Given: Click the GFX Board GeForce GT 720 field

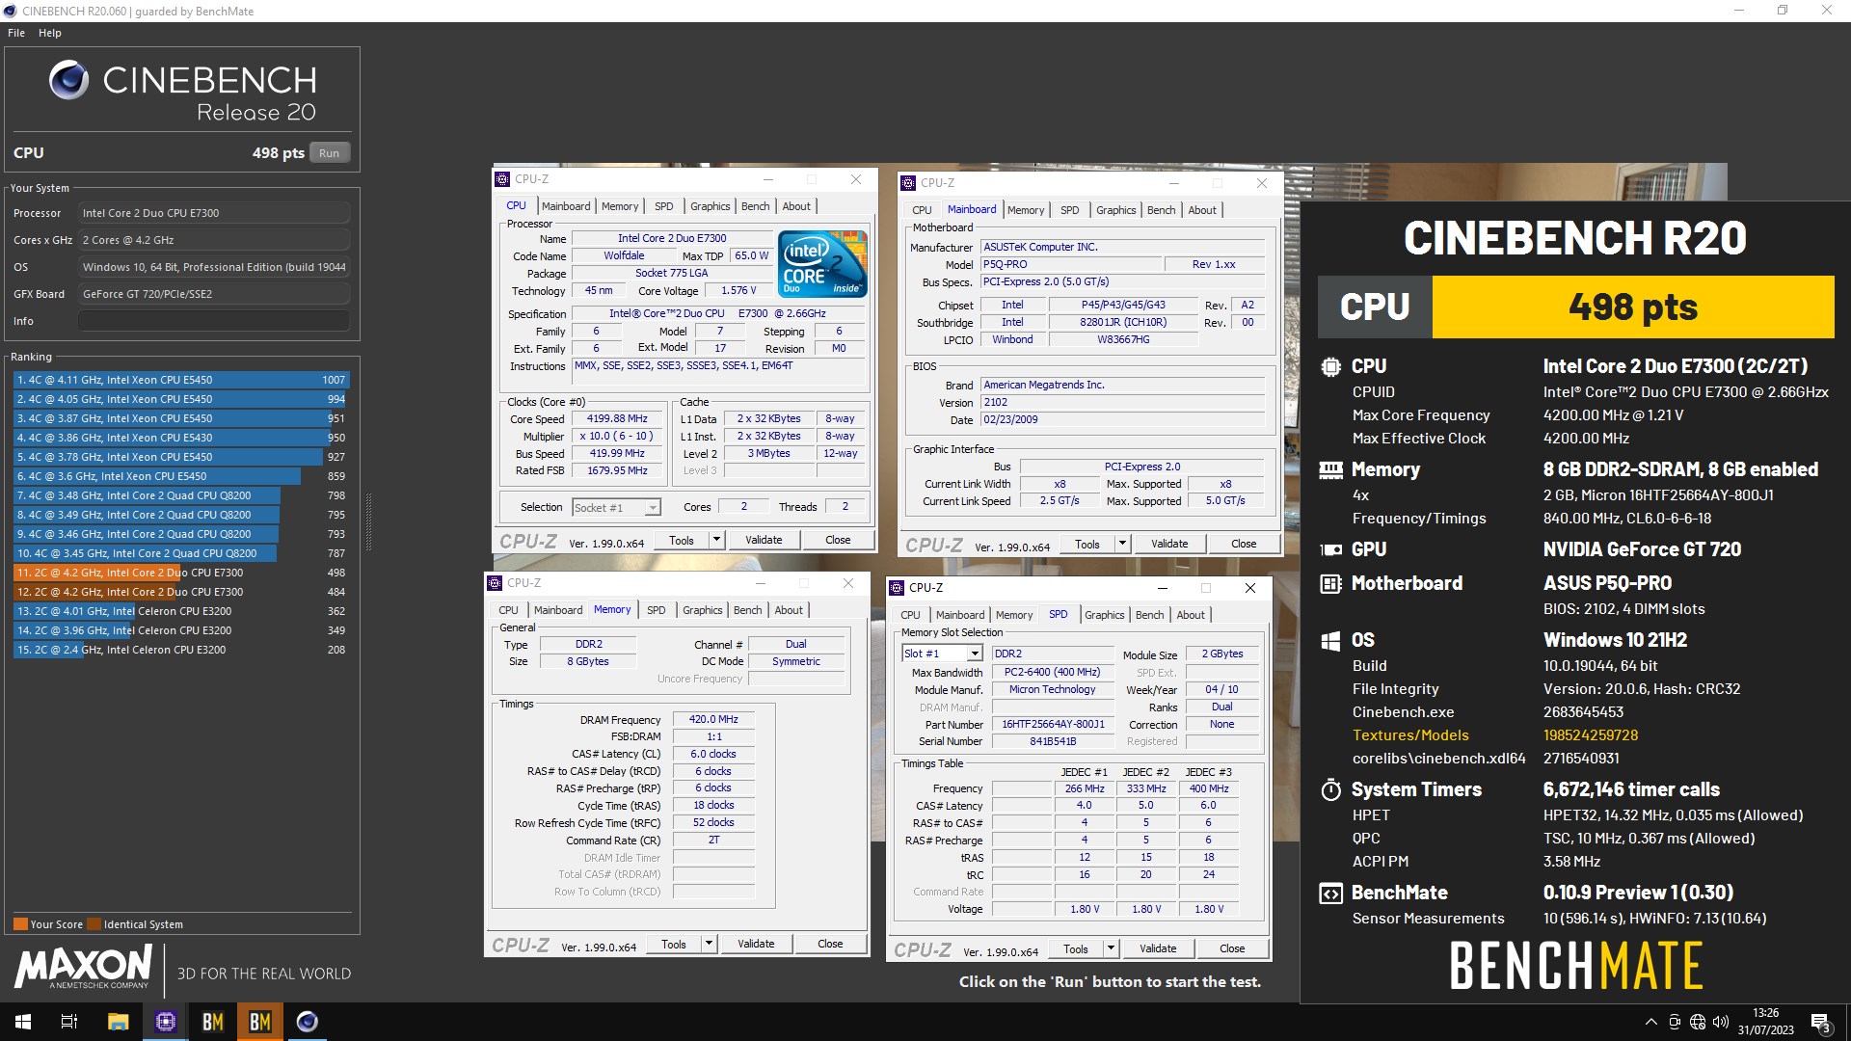Looking at the screenshot, I should [x=214, y=294].
